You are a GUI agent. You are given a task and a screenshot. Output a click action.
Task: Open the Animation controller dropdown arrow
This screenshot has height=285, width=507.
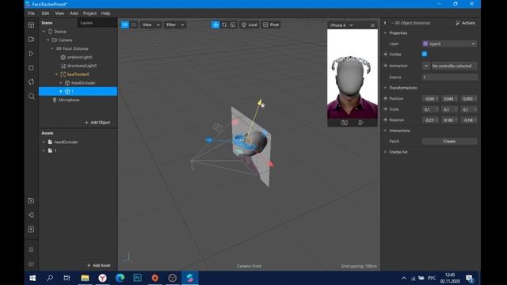click(x=426, y=66)
